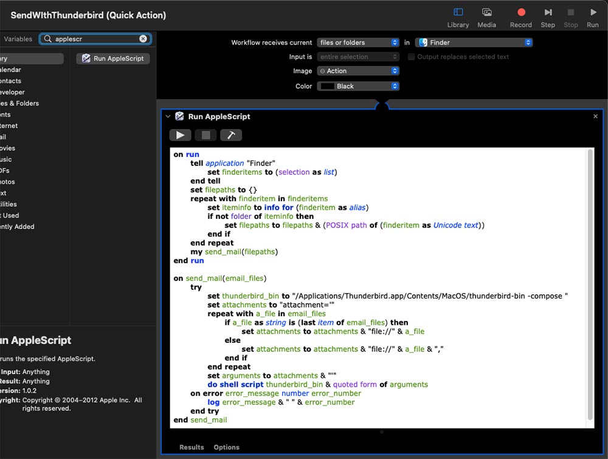Screen dimensions: 608x459
Task: Open the files or folders dropdown
Action: (358, 43)
